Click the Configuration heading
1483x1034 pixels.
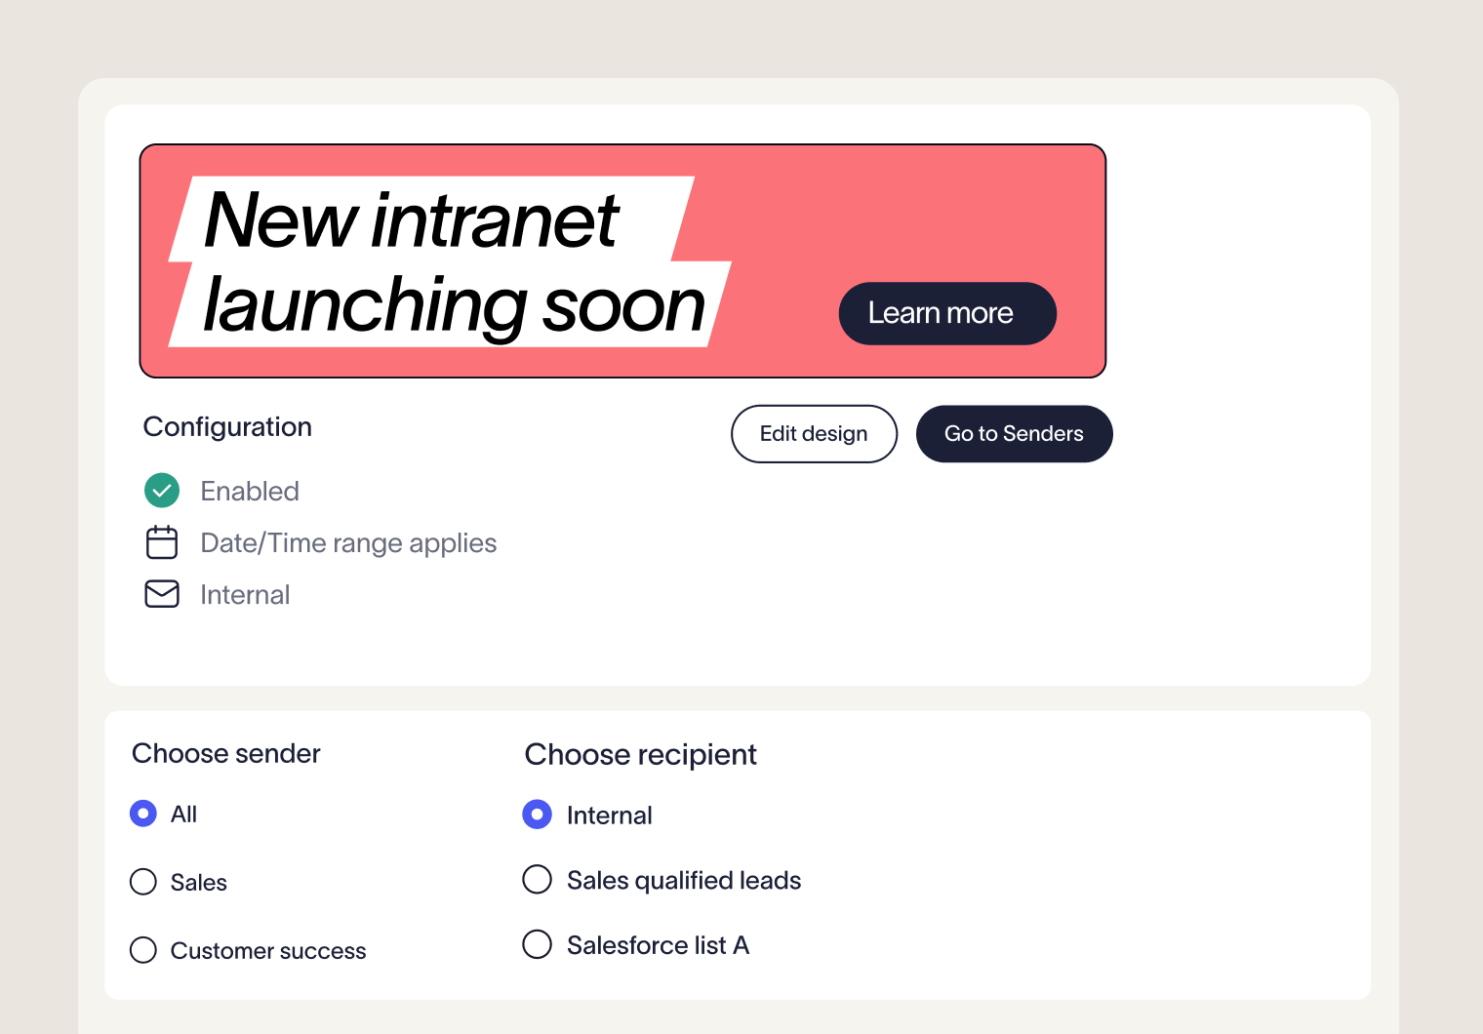(x=227, y=426)
